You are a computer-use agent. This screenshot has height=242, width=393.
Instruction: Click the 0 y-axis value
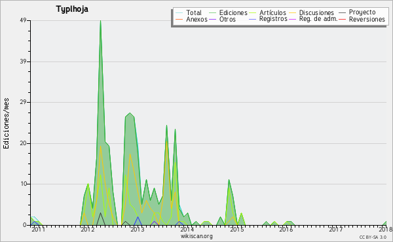[25, 225]
